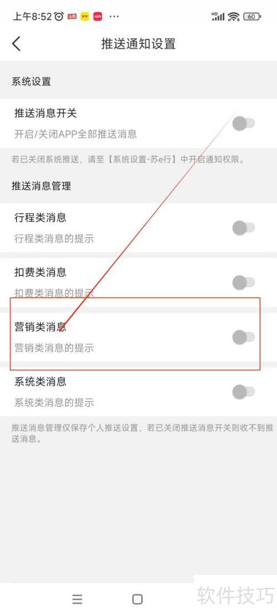Turn on the 行程类消息 switch
277x616 pixels.
coord(243,228)
